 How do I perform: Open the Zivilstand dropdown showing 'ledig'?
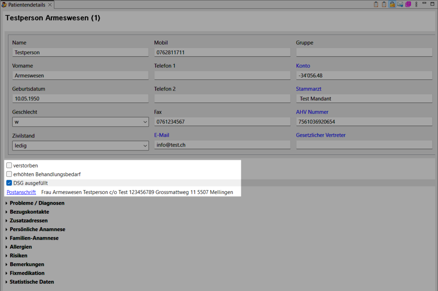(80, 145)
